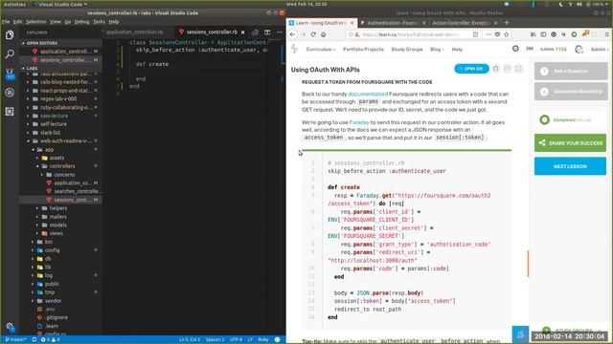Open the Explorer view in VS Code activity bar
This screenshot has height=344, width=613.
click(x=10, y=35)
